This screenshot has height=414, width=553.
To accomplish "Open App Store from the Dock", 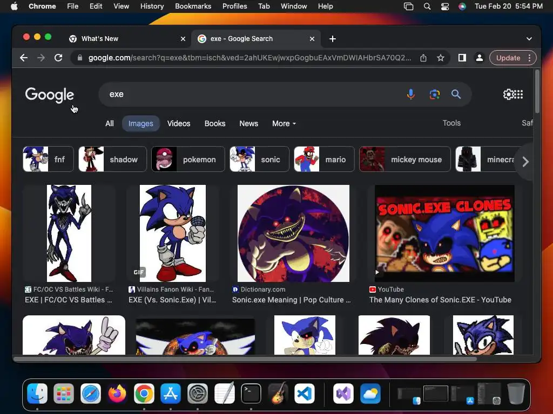I will (x=171, y=394).
